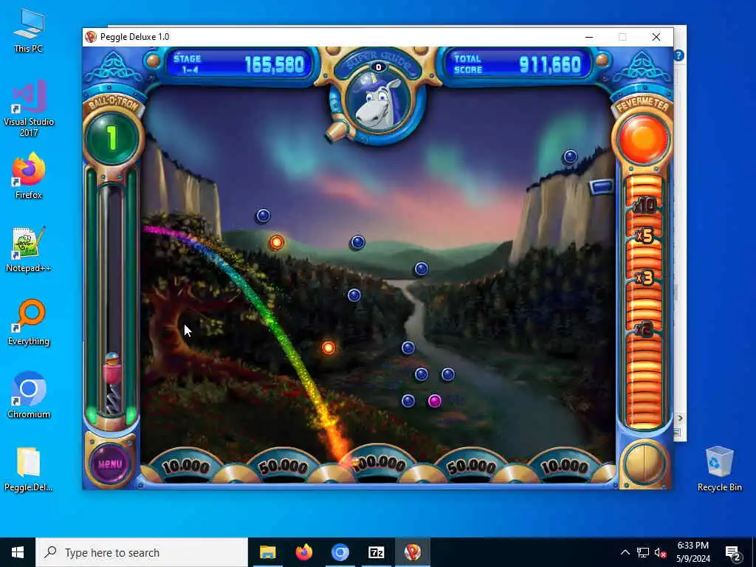
Task: Hit the blue peg on the right cliff top
Action: pos(570,157)
